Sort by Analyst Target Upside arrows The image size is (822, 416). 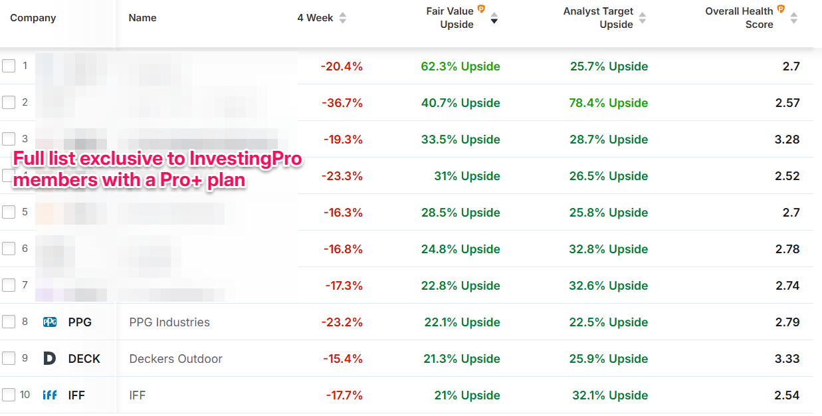(x=643, y=18)
